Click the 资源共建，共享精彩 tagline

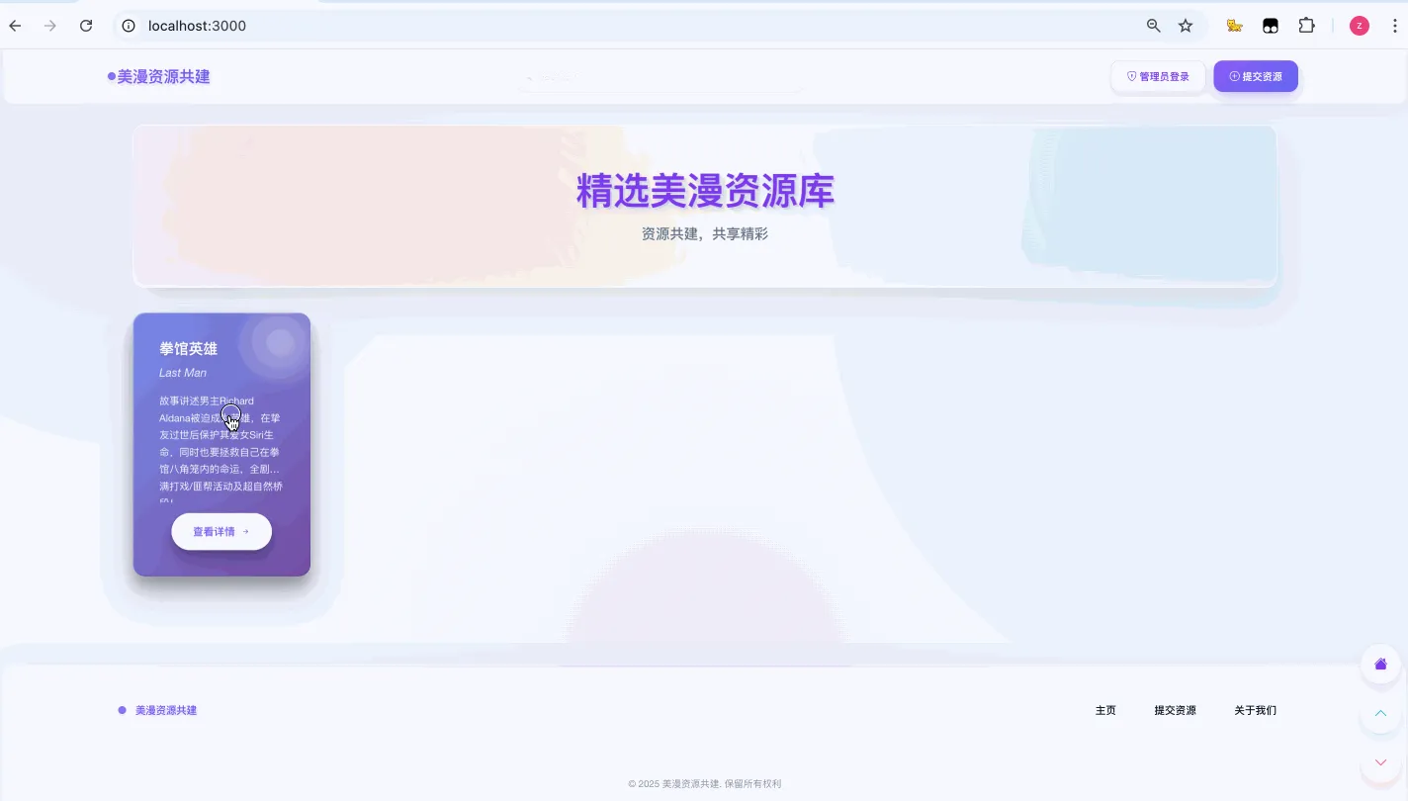[705, 233]
